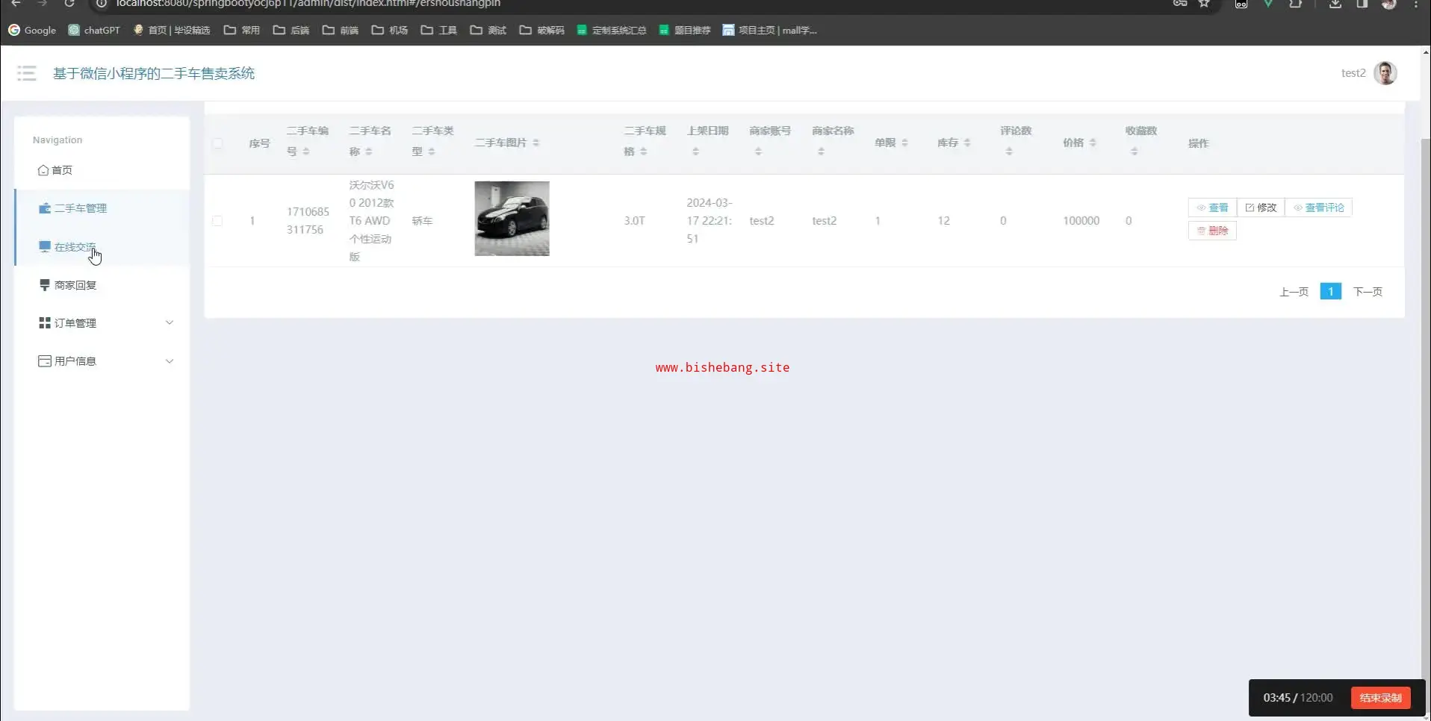Open the 常用 bookmarks folder
Image resolution: width=1431 pixels, height=721 pixels.
click(x=242, y=30)
